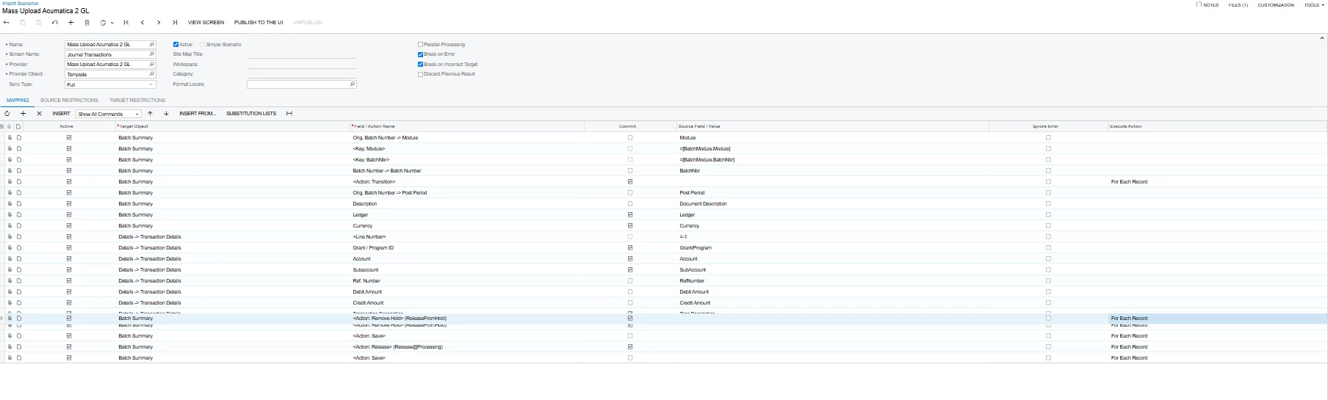
Task: Go to the previous record
Action: [142, 23]
